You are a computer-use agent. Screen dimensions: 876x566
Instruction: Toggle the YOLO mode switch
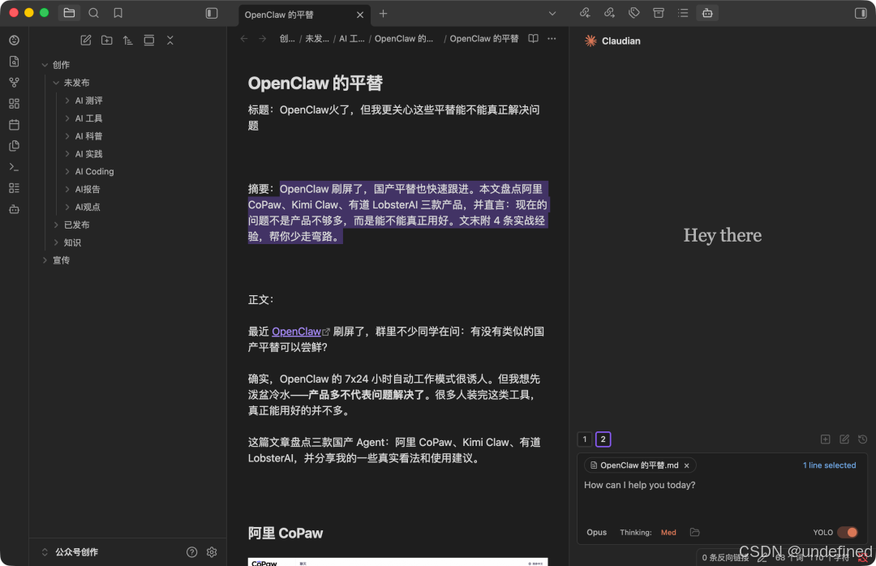848,532
